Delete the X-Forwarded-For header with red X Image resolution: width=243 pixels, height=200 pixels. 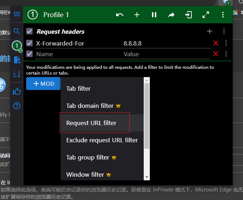click(216, 43)
